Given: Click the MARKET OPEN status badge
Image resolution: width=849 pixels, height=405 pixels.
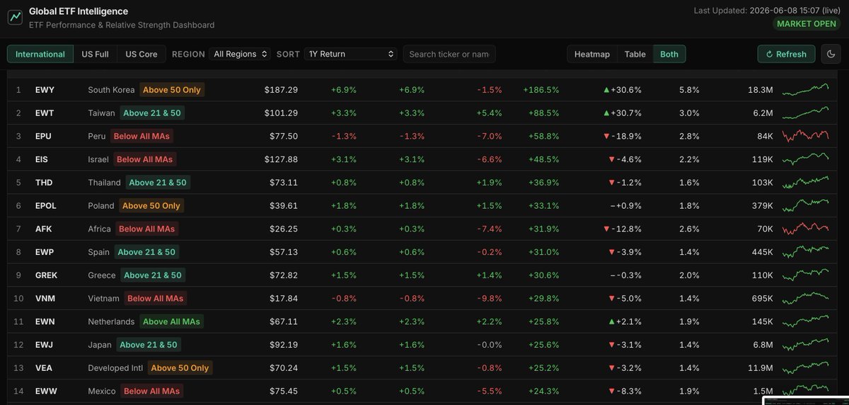Looking at the screenshot, I should click(807, 23).
